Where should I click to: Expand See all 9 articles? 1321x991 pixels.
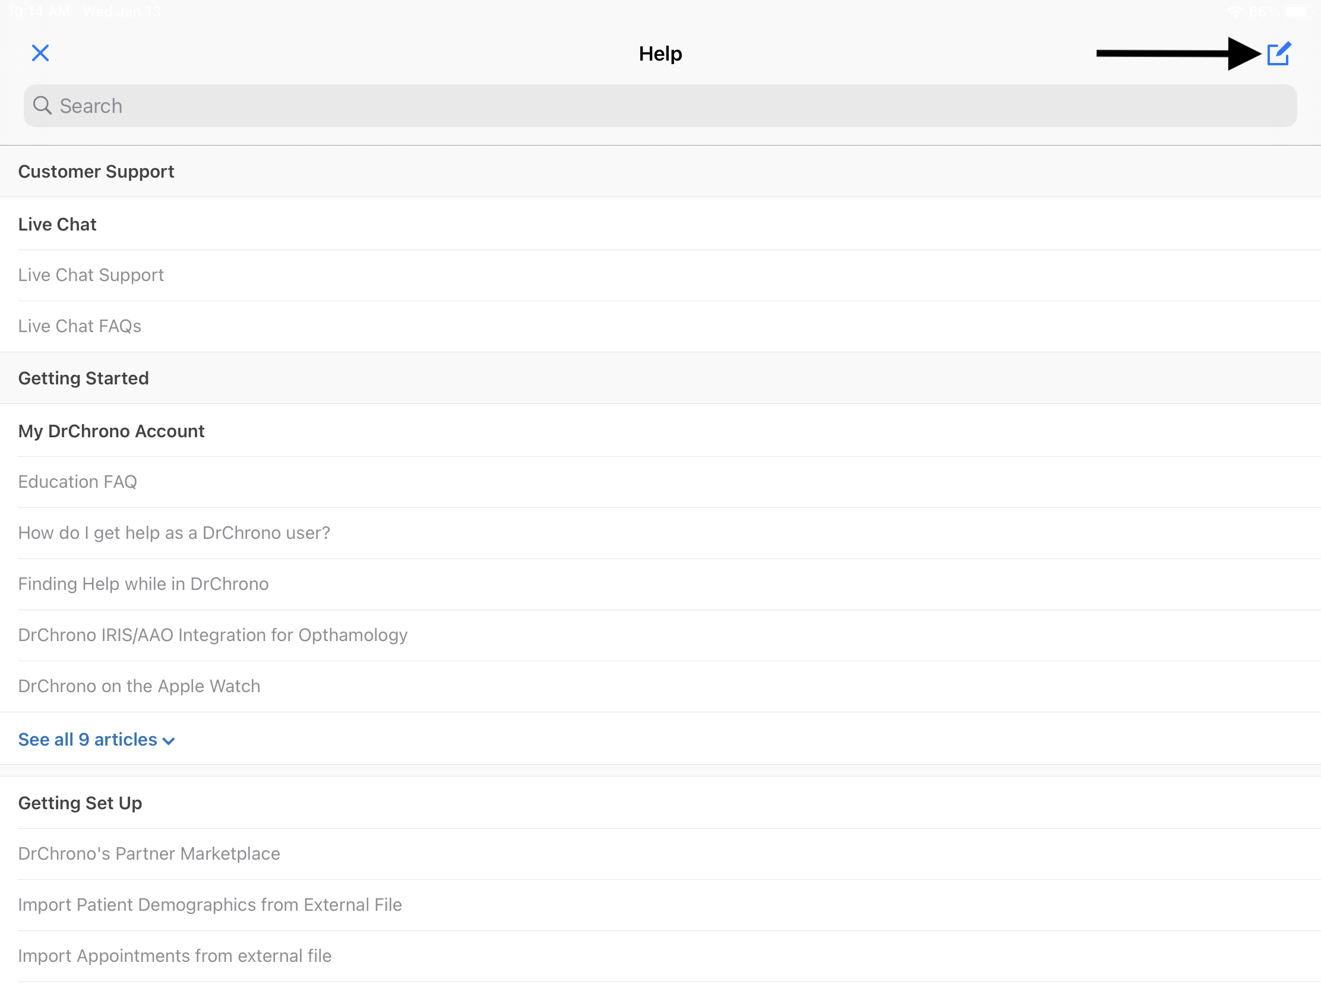click(x=96, y=740)
